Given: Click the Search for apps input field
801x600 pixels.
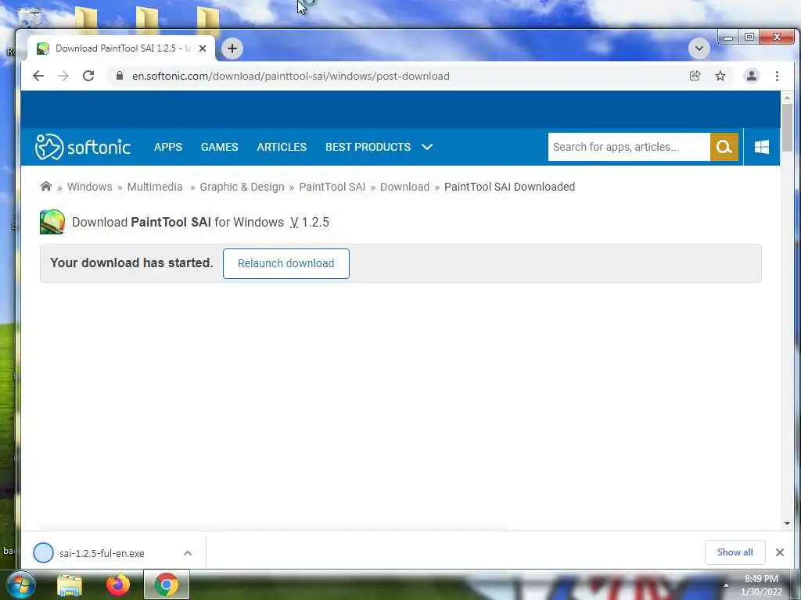Looking at the screenshot, I should [x=629, y=147].
